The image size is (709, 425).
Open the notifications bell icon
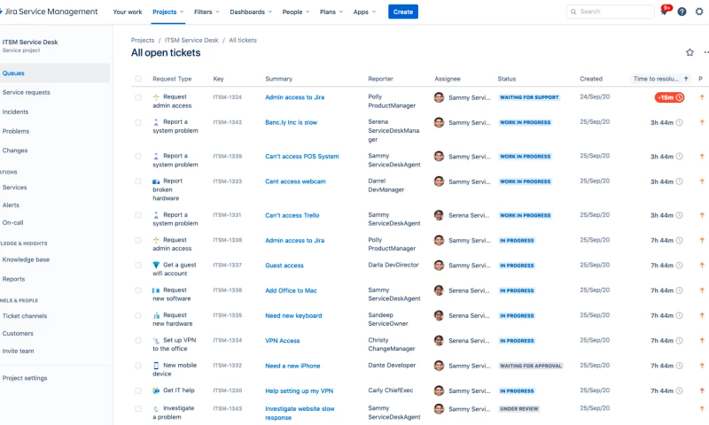[664, 12]
